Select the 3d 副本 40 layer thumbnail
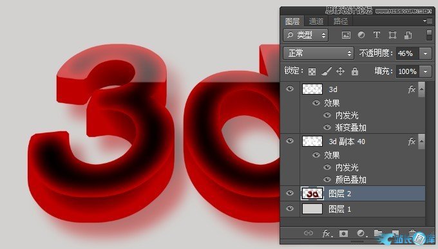 coord(312,142)
